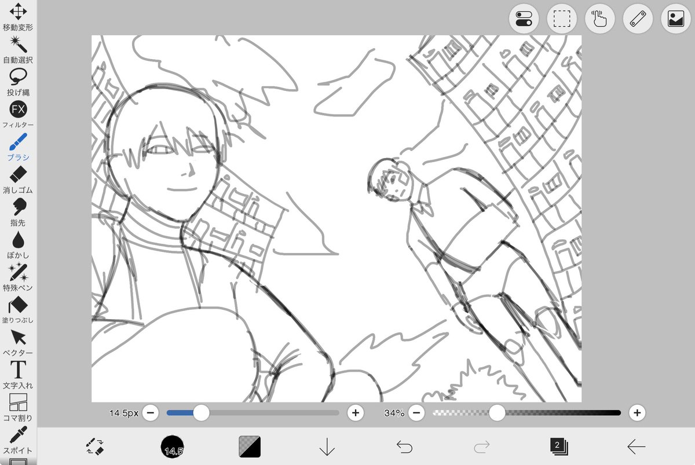
Task: Open the material image icon
Action: [x=676, y=19]
